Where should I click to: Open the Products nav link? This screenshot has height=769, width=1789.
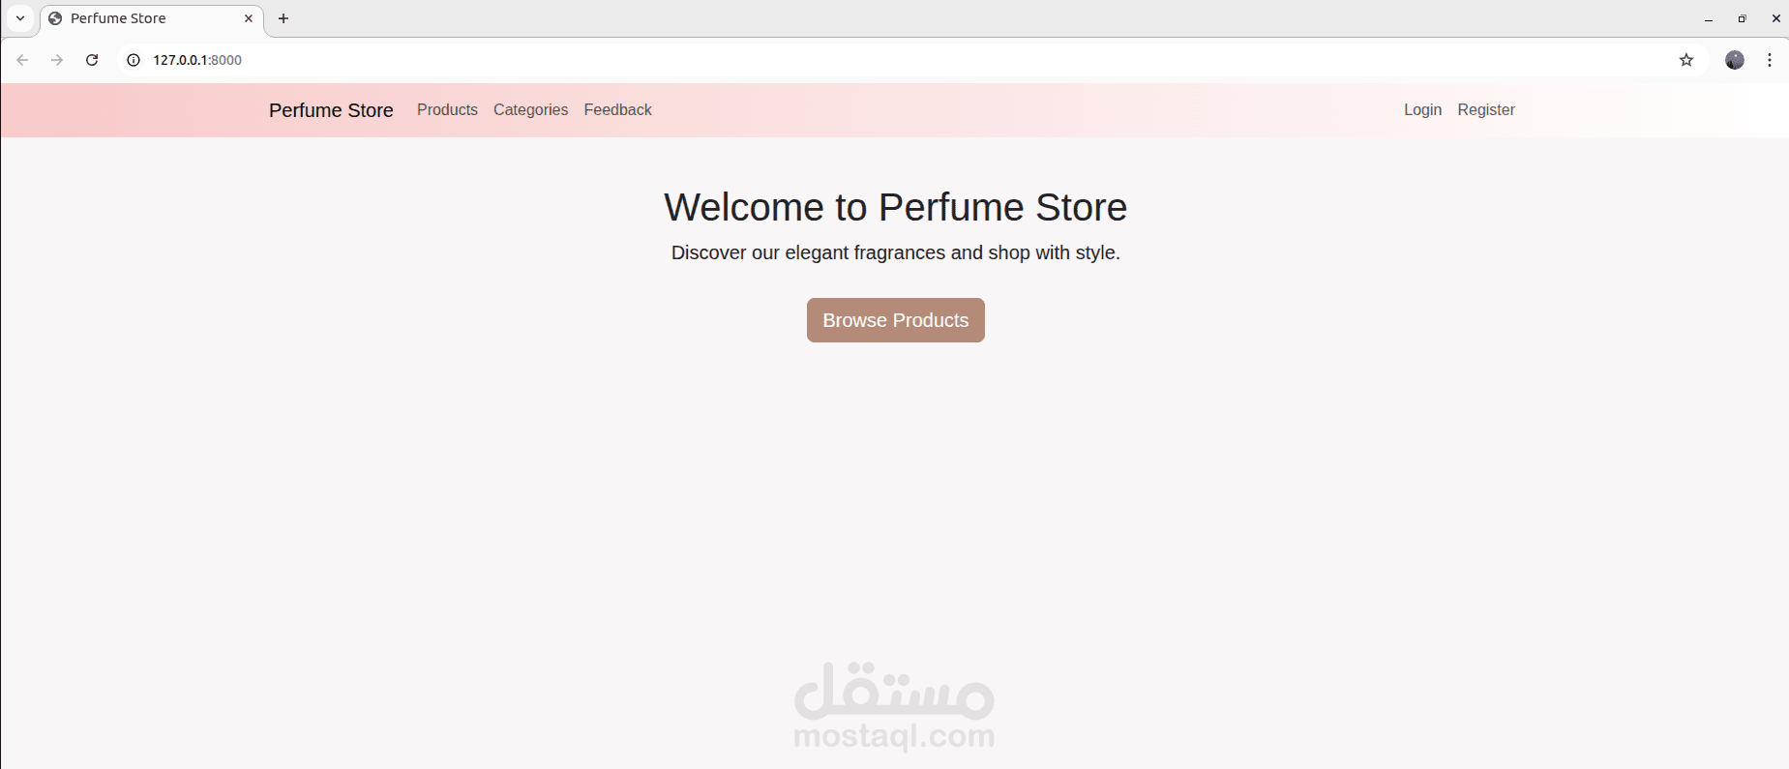(x=447, y=110)
